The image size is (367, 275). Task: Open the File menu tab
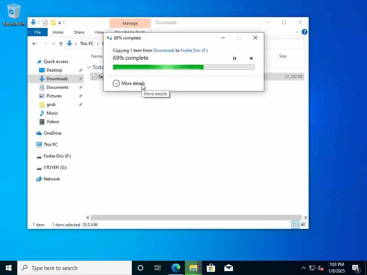37,32
